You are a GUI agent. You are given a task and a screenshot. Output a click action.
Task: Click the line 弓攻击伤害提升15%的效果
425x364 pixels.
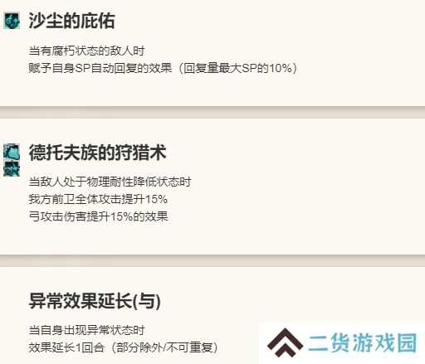(x=98, y=216)
